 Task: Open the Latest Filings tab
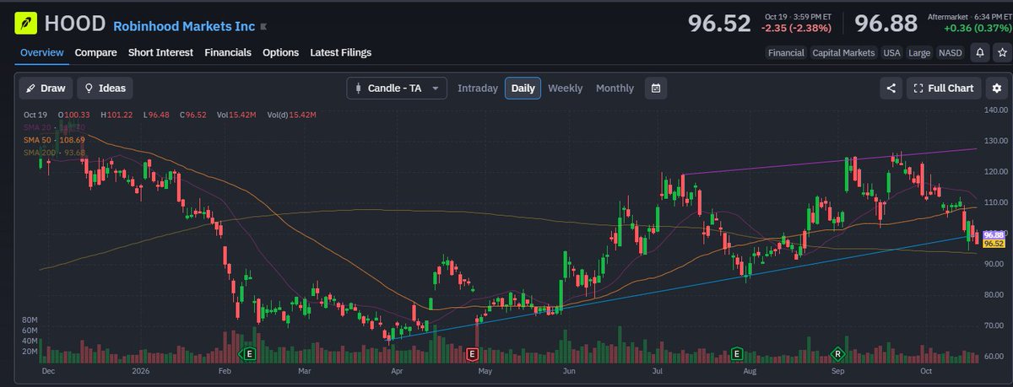[341, 52]
